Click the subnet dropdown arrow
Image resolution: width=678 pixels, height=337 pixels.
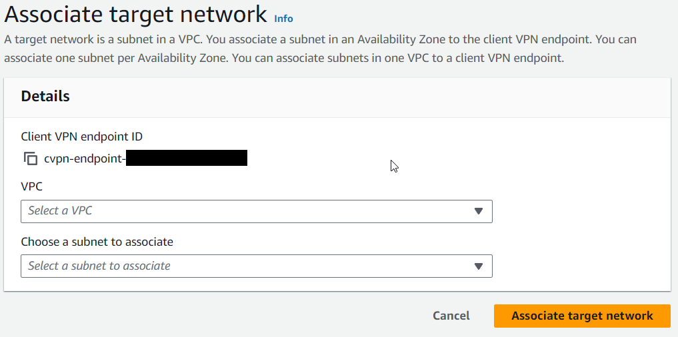478,266
